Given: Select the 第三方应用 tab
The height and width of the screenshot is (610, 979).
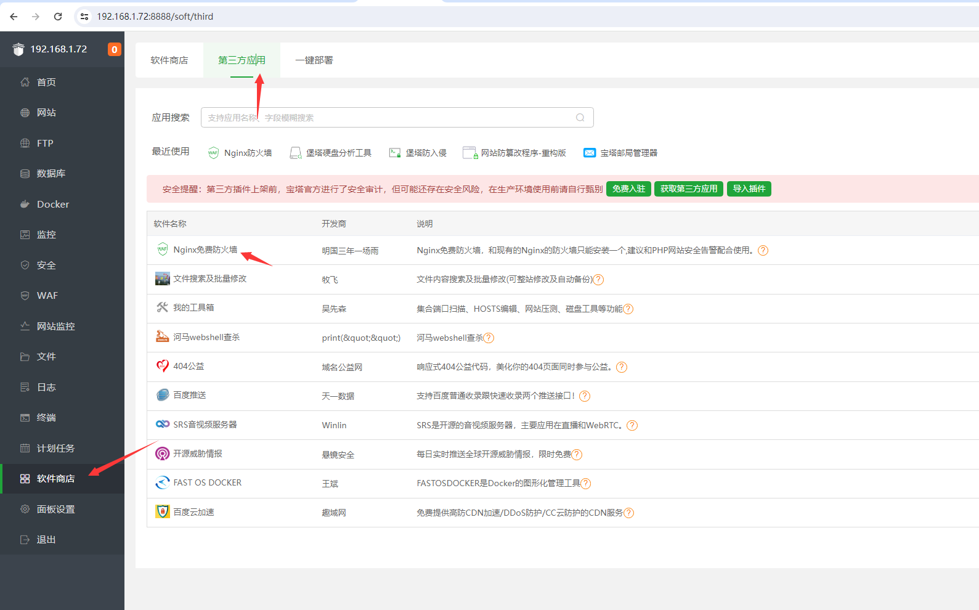Looking at the screenshot, I should click(x=242, y=60).
